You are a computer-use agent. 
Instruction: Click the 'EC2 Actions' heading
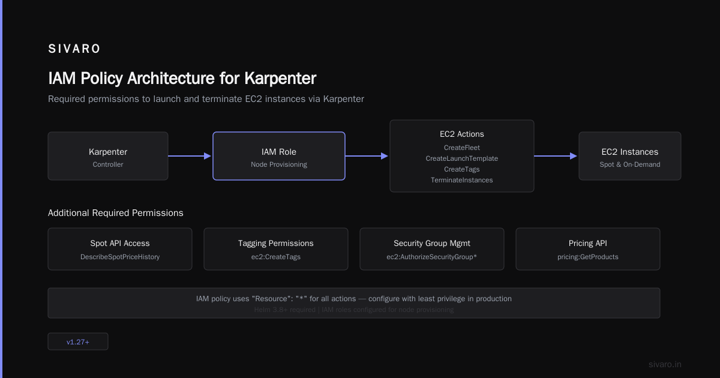click(x=462, y=134)
